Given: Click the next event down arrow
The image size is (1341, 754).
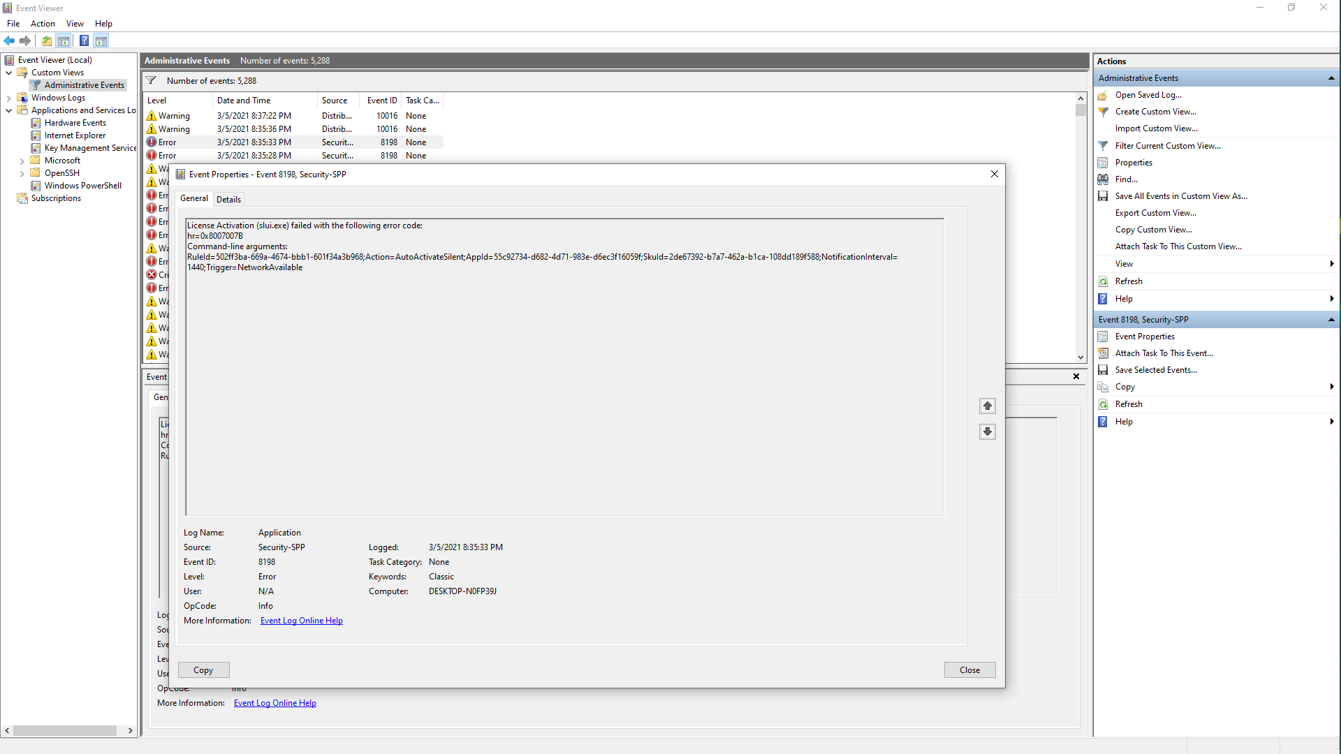Looking at the screenshot, I should coord(987,431).
